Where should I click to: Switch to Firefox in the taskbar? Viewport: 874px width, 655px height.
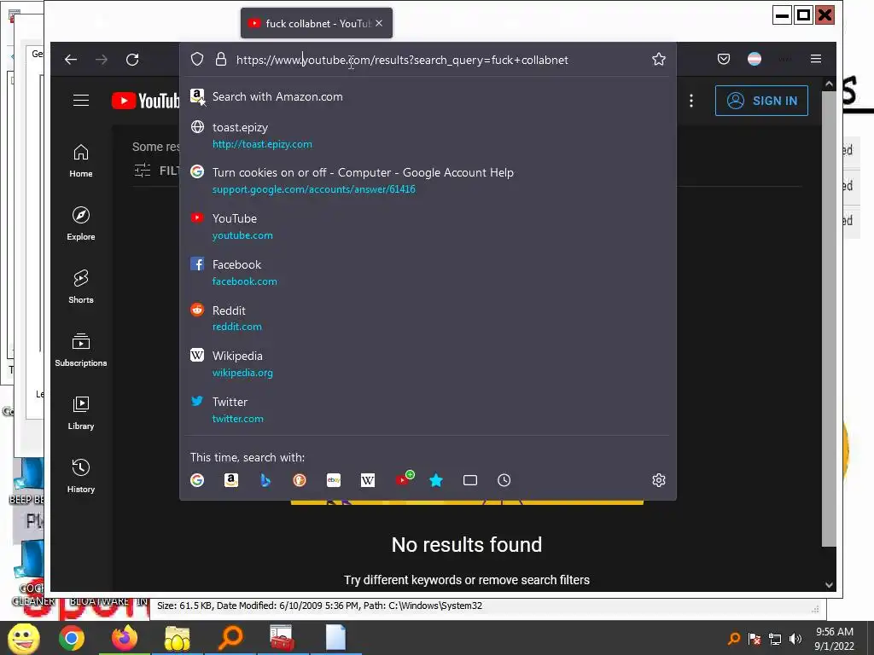pyautogui.click(x=125, y=638)
